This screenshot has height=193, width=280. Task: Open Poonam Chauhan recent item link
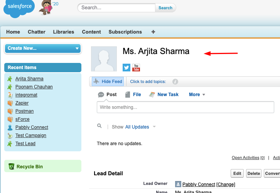[34, 87]
